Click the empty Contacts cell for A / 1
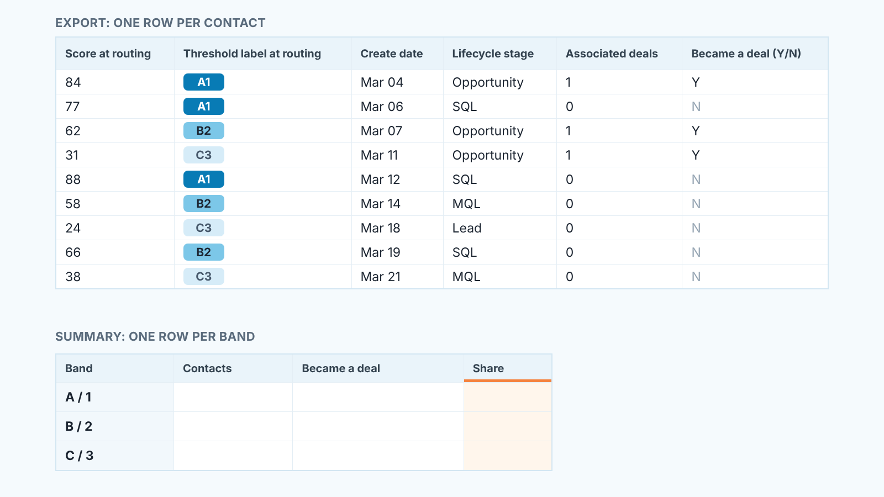Viewport: 884px width, 497px height. [x=233, y=397]
